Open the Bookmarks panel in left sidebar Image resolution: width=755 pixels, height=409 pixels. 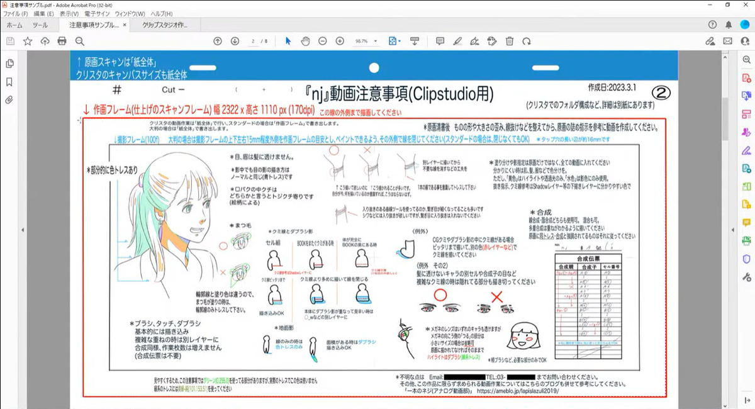9,82
